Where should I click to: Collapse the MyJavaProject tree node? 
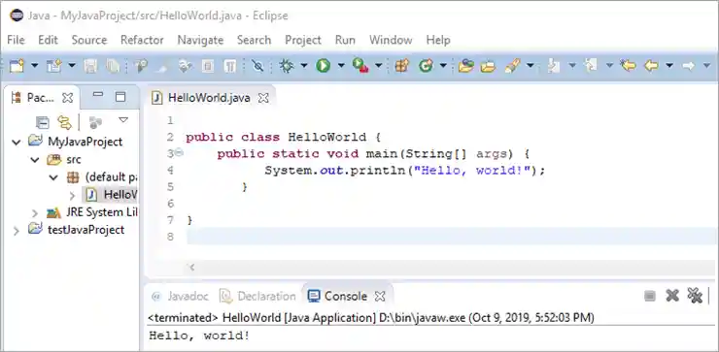[17, 143]
